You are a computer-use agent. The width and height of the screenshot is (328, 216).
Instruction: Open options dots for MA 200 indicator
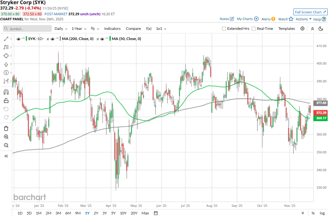point(57,38)
